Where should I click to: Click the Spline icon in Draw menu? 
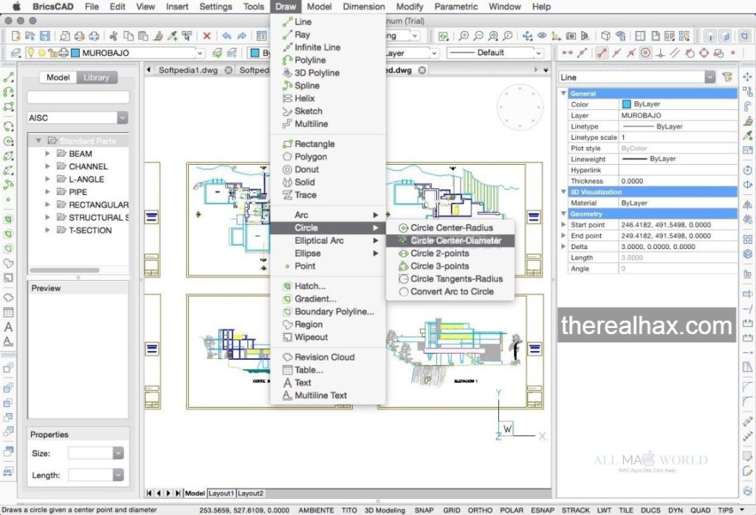pos(287,86)
